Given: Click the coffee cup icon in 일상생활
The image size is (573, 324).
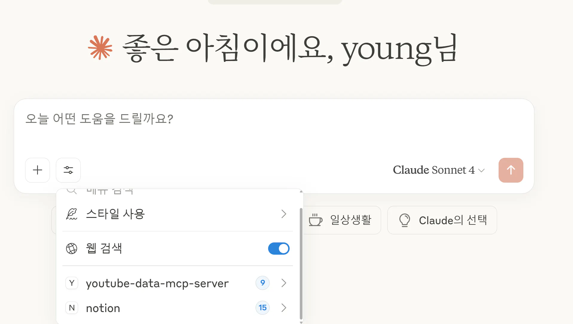Looking at the screenshot, I should click(x=315, y=220).
